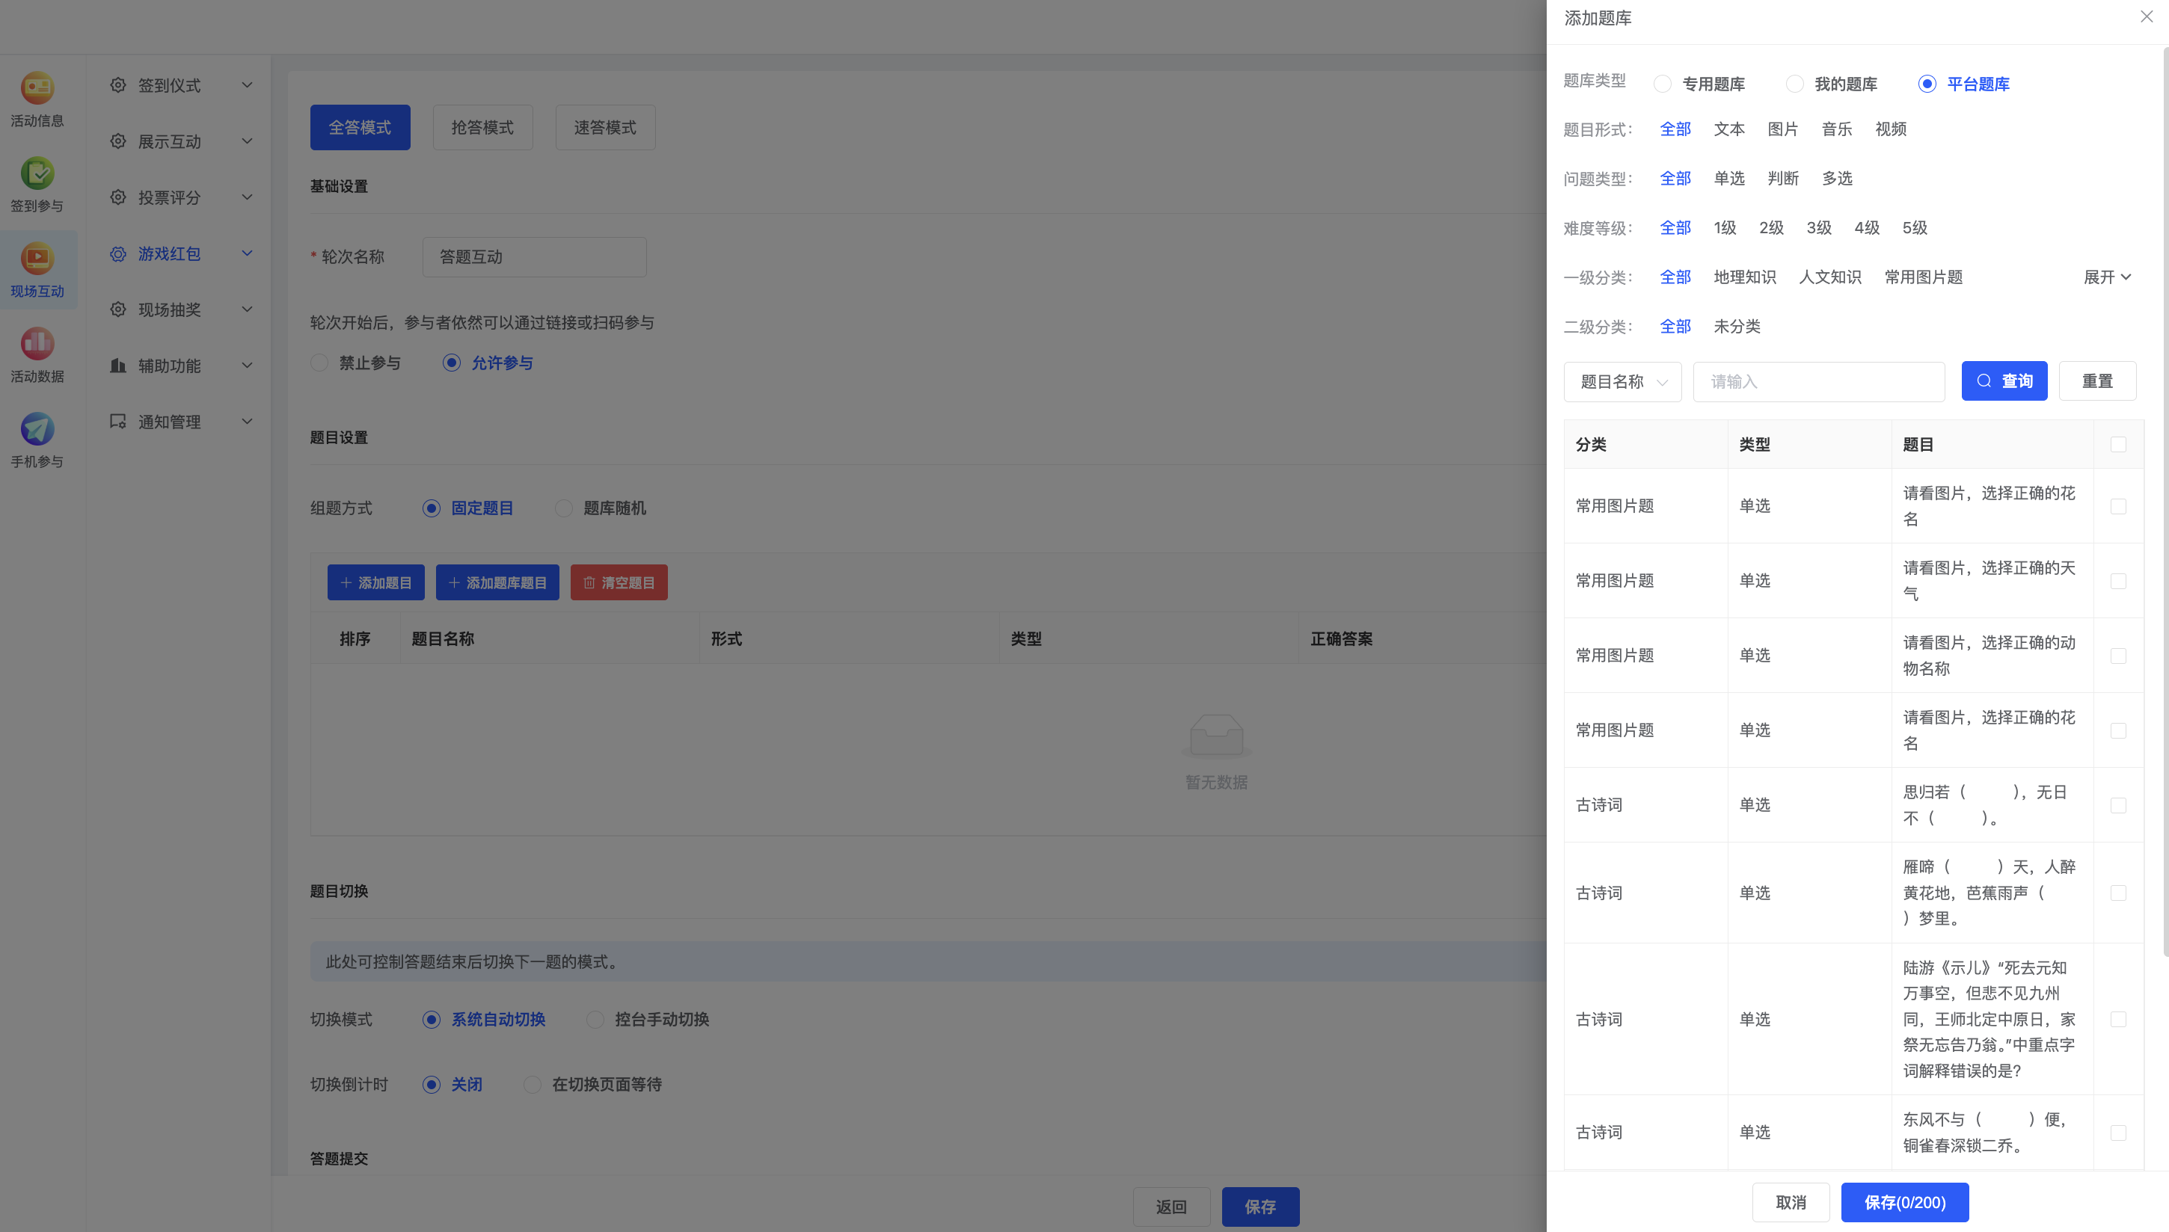Click the gear icon beside 现场抽奖

[118, 309]
